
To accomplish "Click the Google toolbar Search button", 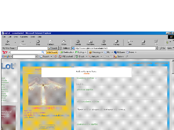I will point(45,57).
